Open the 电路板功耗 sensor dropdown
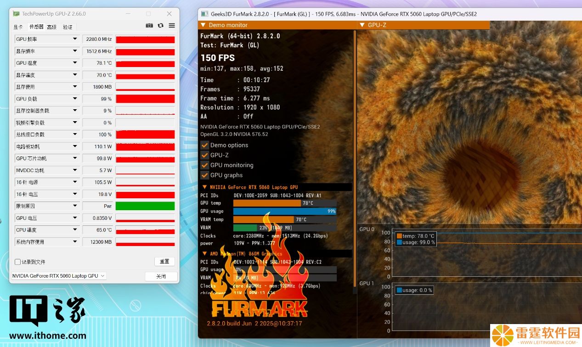Image resolution: width=582 pixels, height=347 pixels. (75, 146)
